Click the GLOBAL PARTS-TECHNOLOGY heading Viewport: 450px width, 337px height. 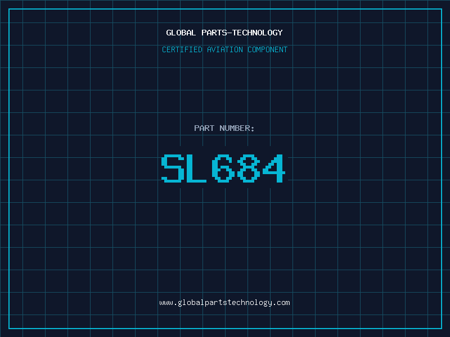point(224,33)
